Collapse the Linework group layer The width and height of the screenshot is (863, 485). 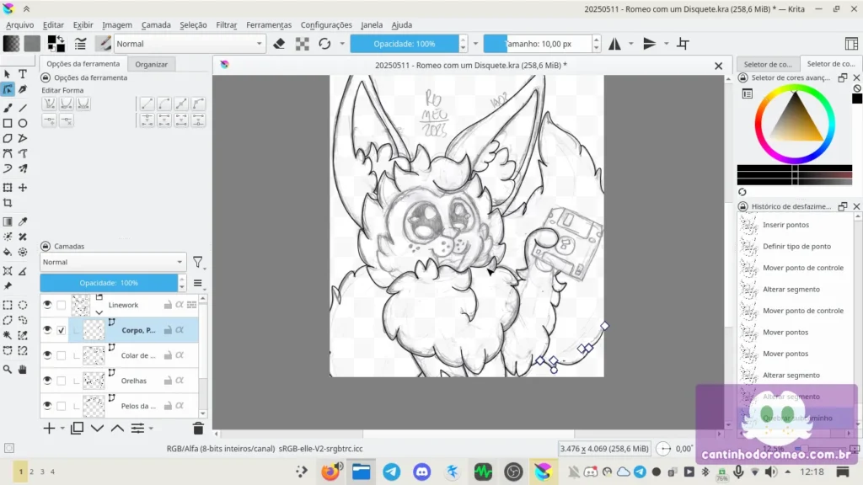99,312
